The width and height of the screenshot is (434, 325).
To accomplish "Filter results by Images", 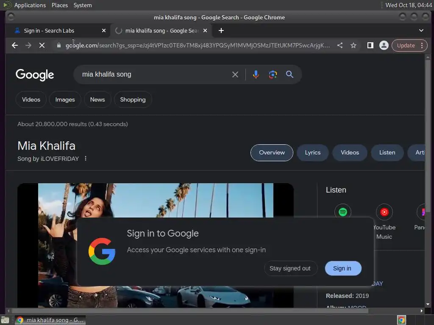I will (65, 99).
